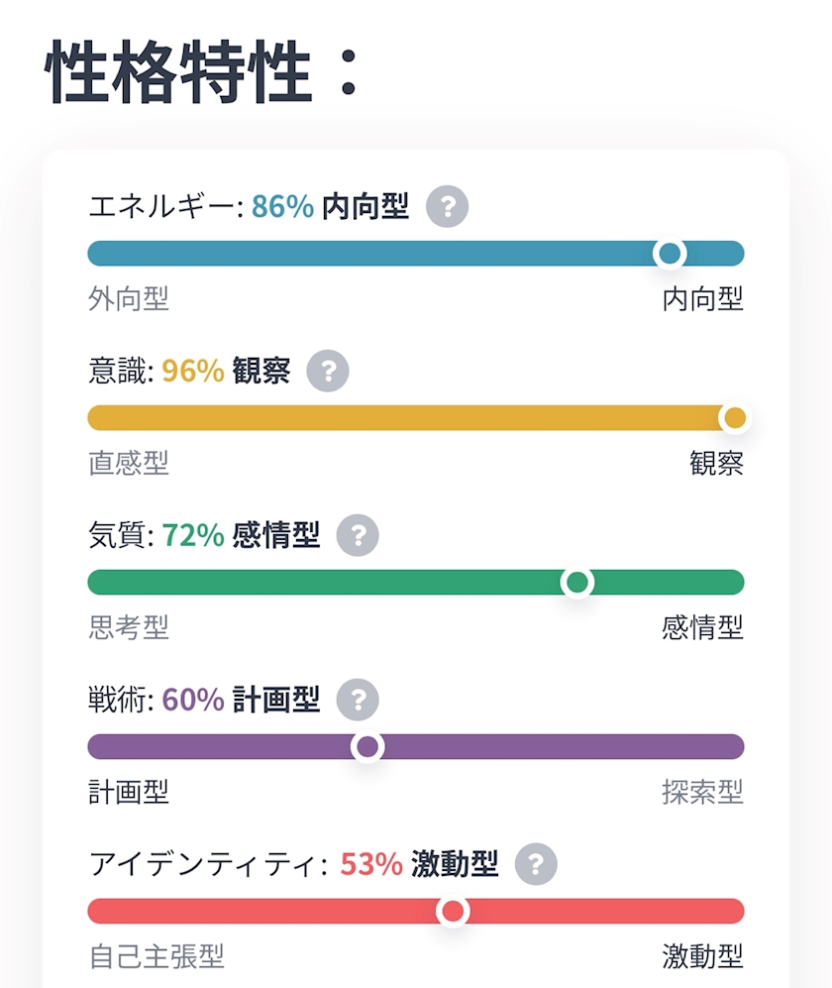
Task: Select the green 気質 slider handle
Action: 577,583
